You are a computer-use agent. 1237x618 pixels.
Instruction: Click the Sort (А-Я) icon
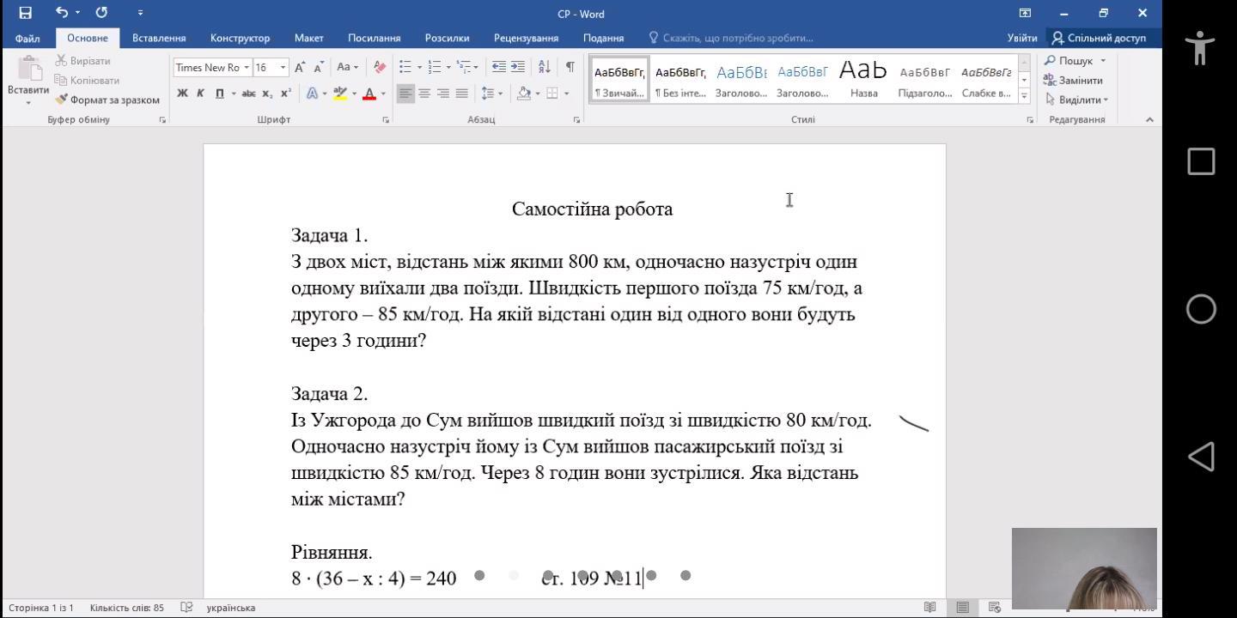544,67
